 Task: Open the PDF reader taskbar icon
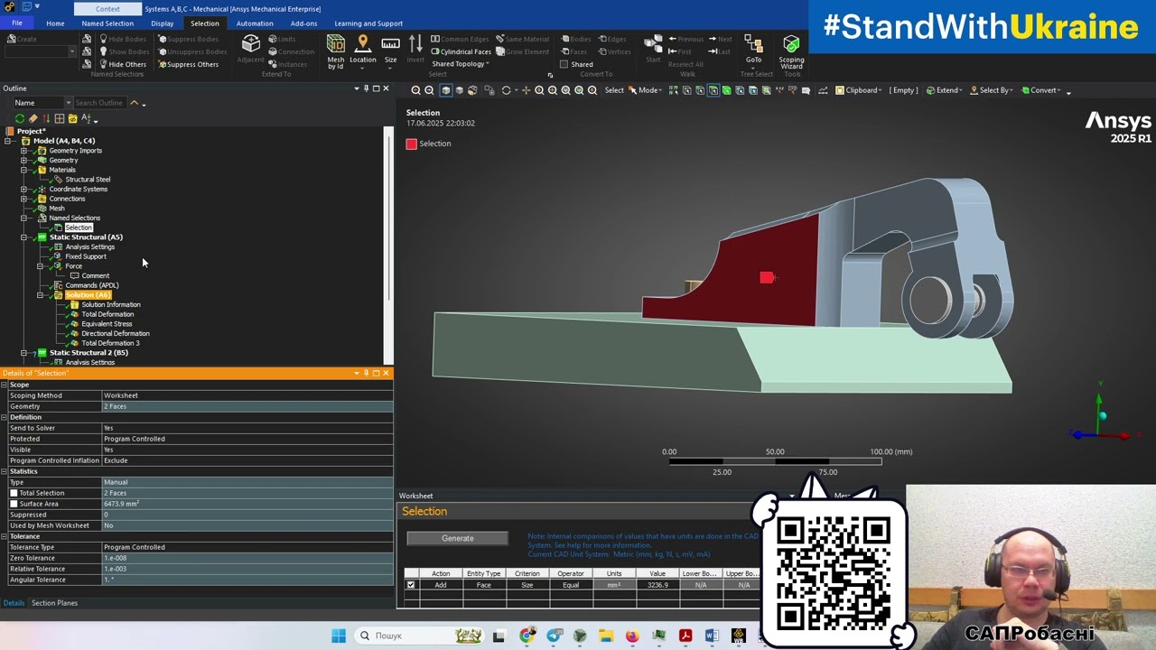pos(685,636)
